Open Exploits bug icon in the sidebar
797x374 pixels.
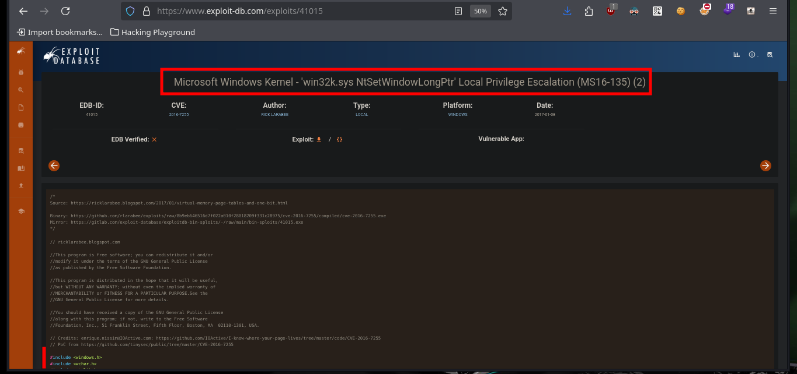[x=21, y=73]
